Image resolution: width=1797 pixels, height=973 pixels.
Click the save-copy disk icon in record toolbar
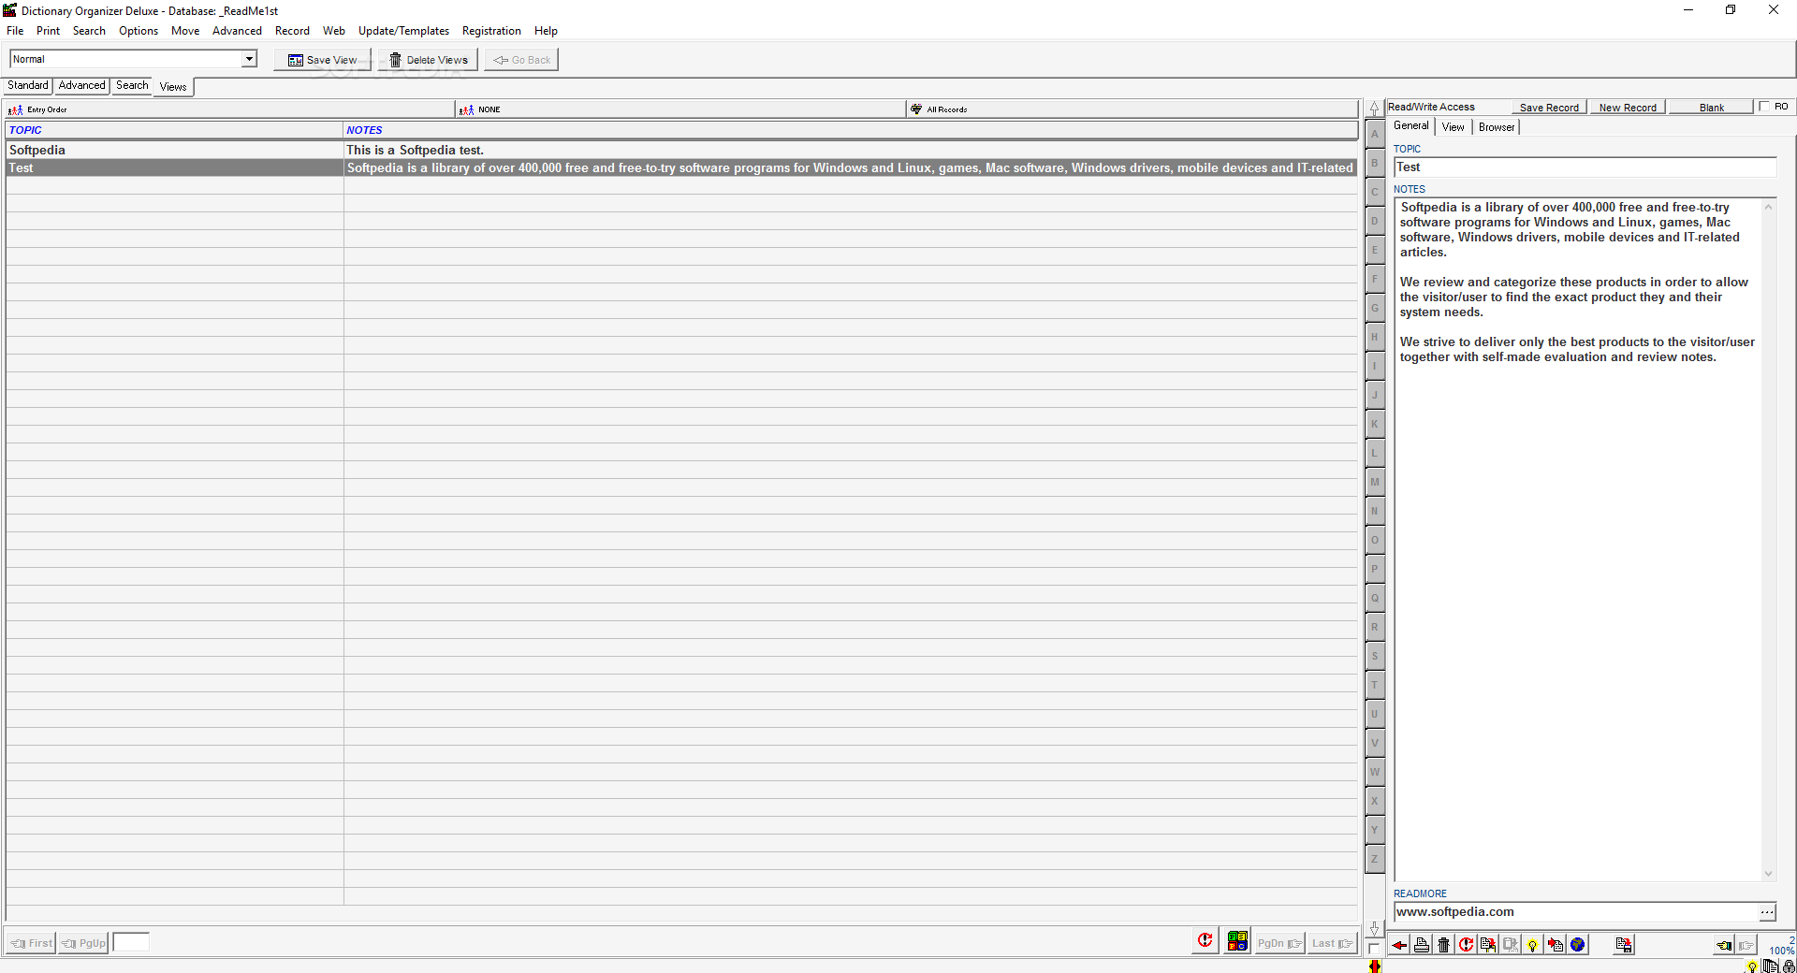pos(1624,945)
